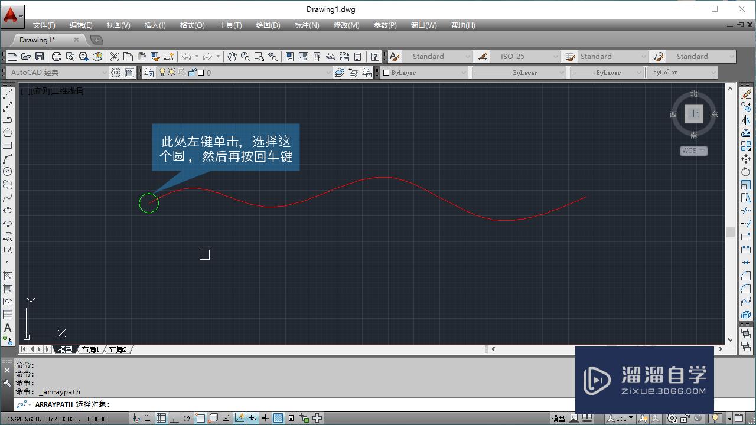Click the Zoom Previous icon

pos(272,57)
